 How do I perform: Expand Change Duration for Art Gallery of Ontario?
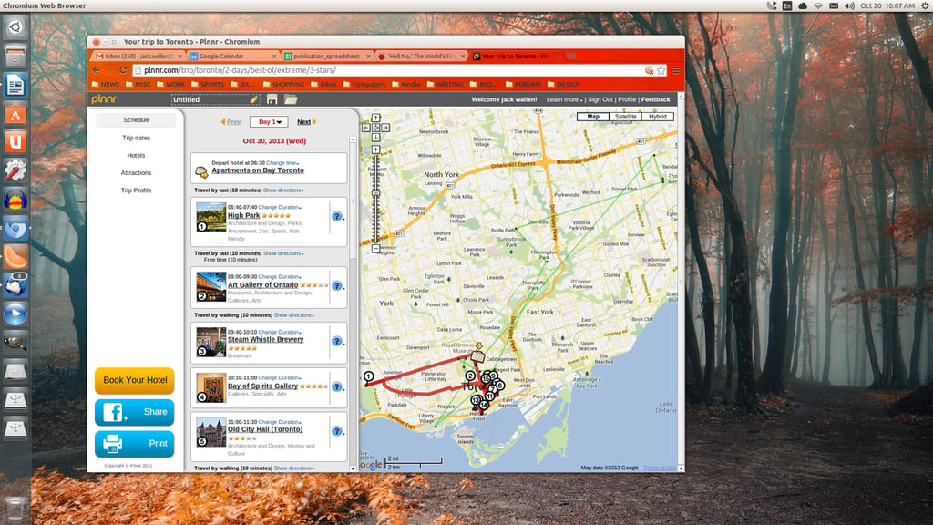280,277
